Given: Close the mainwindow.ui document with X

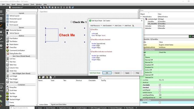Looking at the screenshot, I should [38, 7].
